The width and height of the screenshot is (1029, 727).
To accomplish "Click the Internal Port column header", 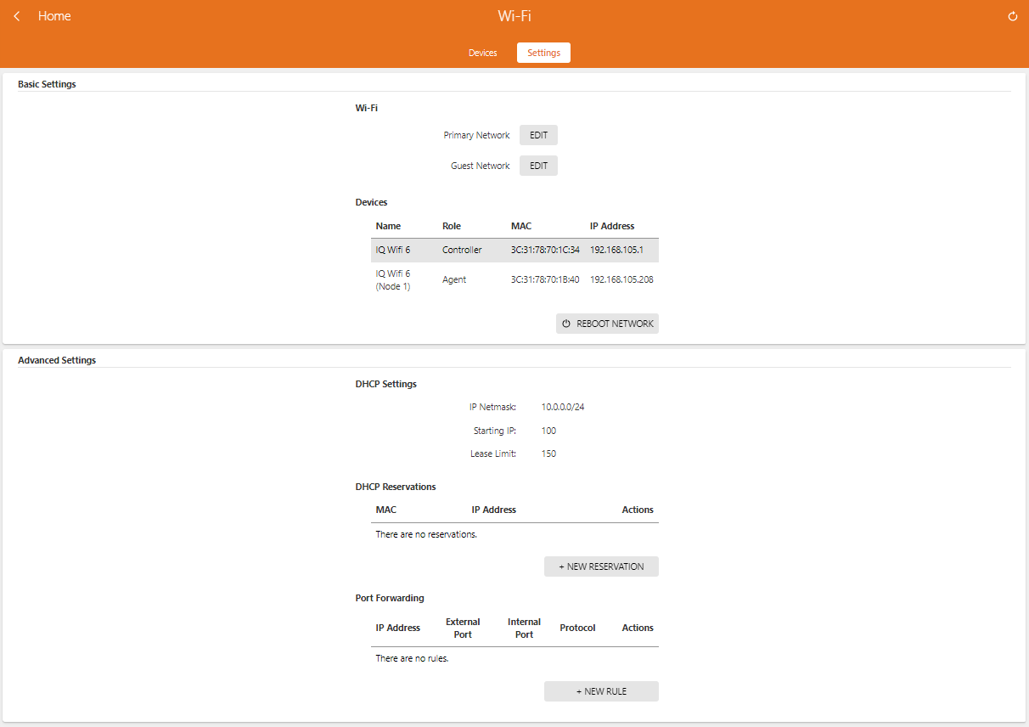I will click(524, 628).
